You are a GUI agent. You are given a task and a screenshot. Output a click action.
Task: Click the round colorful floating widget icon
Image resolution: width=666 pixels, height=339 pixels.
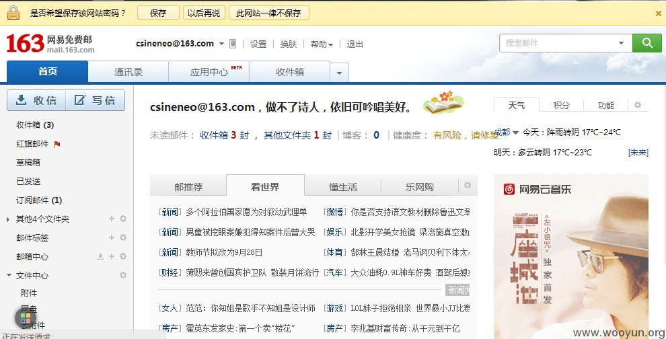26,318
